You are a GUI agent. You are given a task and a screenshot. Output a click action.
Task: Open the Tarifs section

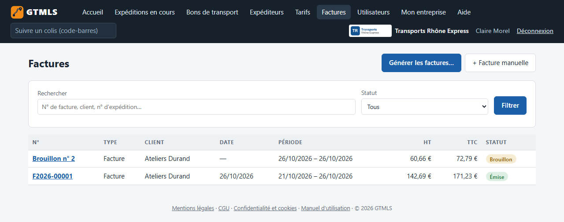coord(303,12)
